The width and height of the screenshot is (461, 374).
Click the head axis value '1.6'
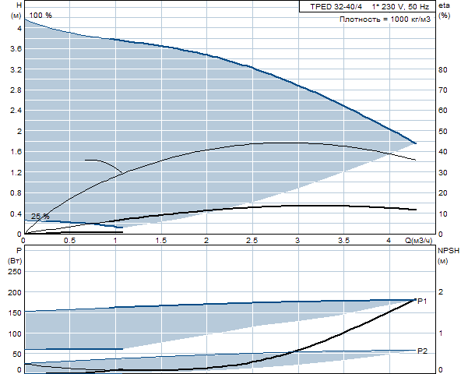tap(16, 151)
